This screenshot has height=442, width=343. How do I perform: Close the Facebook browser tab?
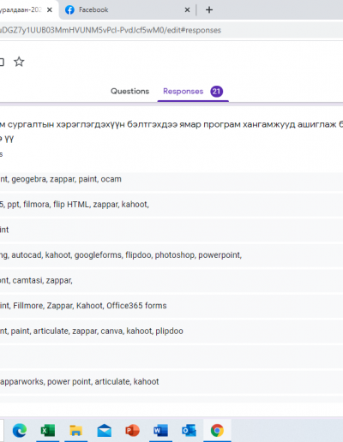point(187,10)
